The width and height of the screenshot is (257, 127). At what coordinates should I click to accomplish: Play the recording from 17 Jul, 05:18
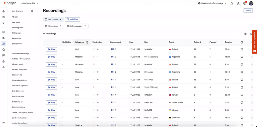(x=51, y=57)
